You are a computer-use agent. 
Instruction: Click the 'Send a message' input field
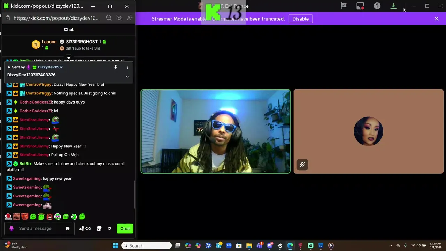(39, 228)
